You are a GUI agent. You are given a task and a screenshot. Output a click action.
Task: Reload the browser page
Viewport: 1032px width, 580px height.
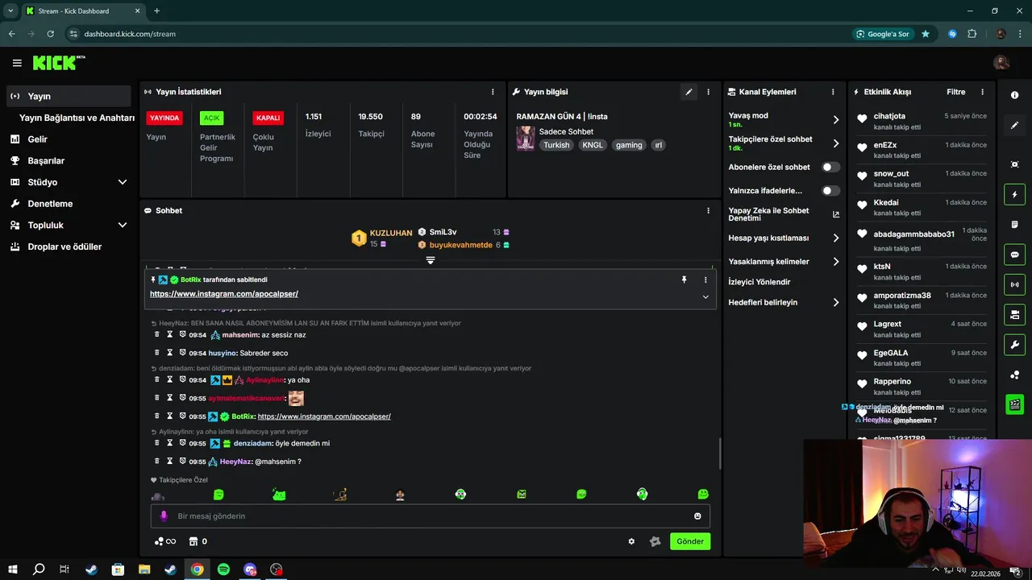50,34
